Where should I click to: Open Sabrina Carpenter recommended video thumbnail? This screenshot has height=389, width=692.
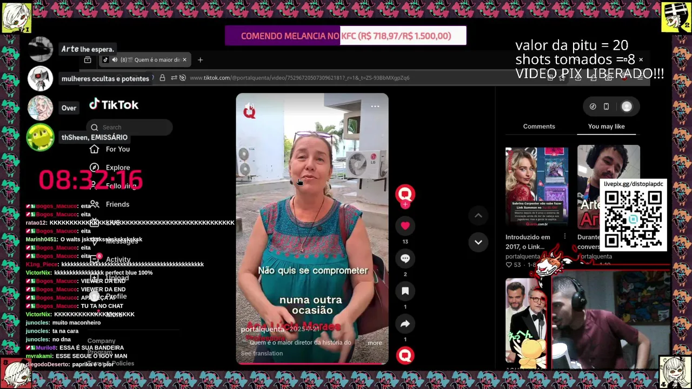point(536,187)
